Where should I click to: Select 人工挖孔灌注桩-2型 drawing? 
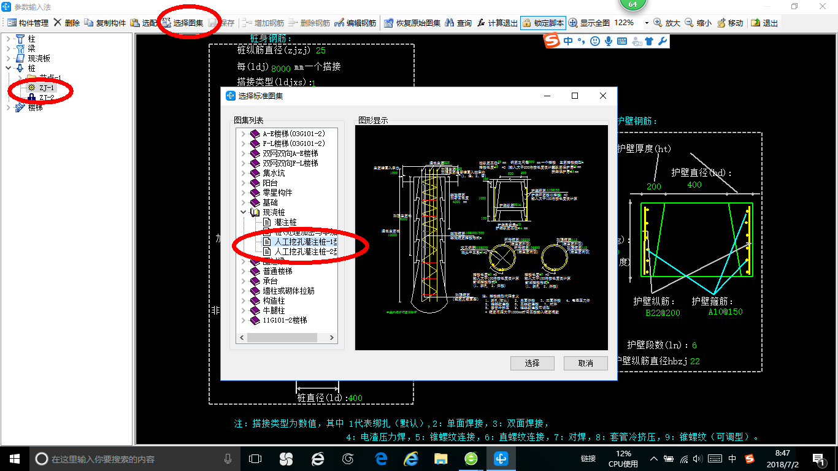305,251
